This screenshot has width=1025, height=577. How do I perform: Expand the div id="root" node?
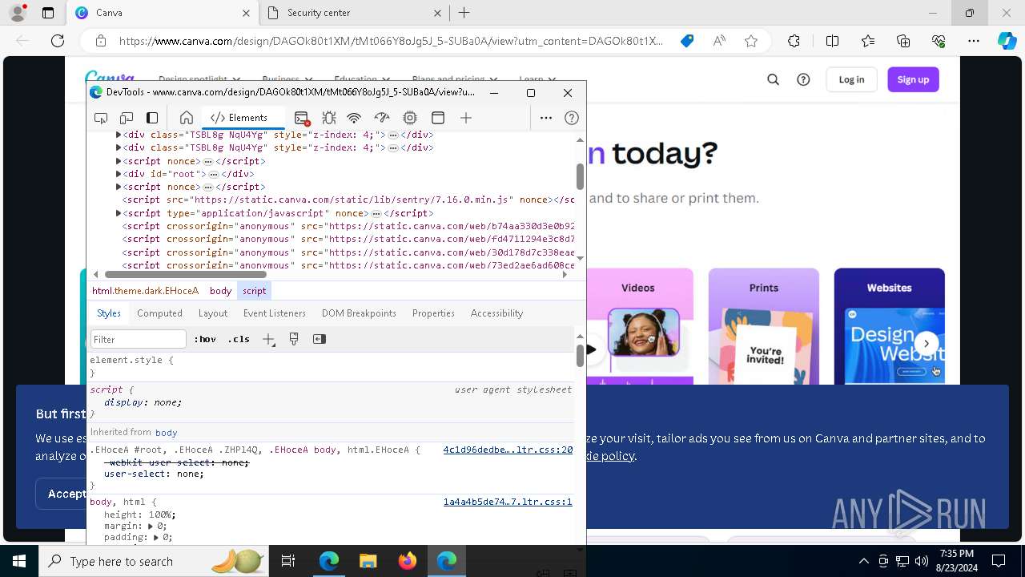click(119, 173)
